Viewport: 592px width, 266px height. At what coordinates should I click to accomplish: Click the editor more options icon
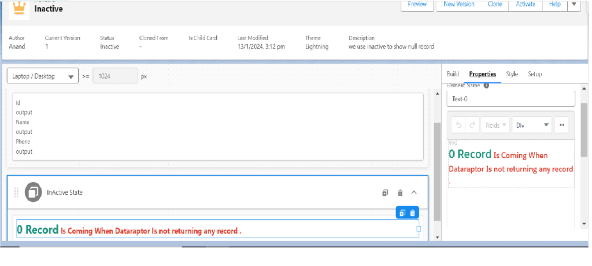[561, 125]
